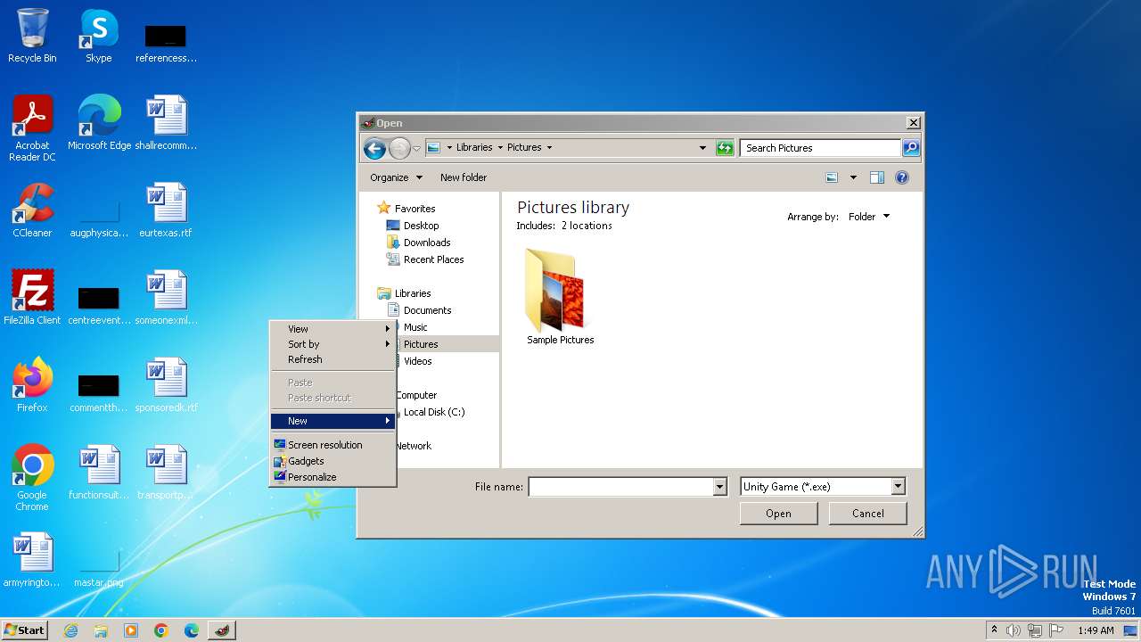Screen dimensions: 1141x642
Task: Cancel the Open dialog
Action: tap(868, 514)
